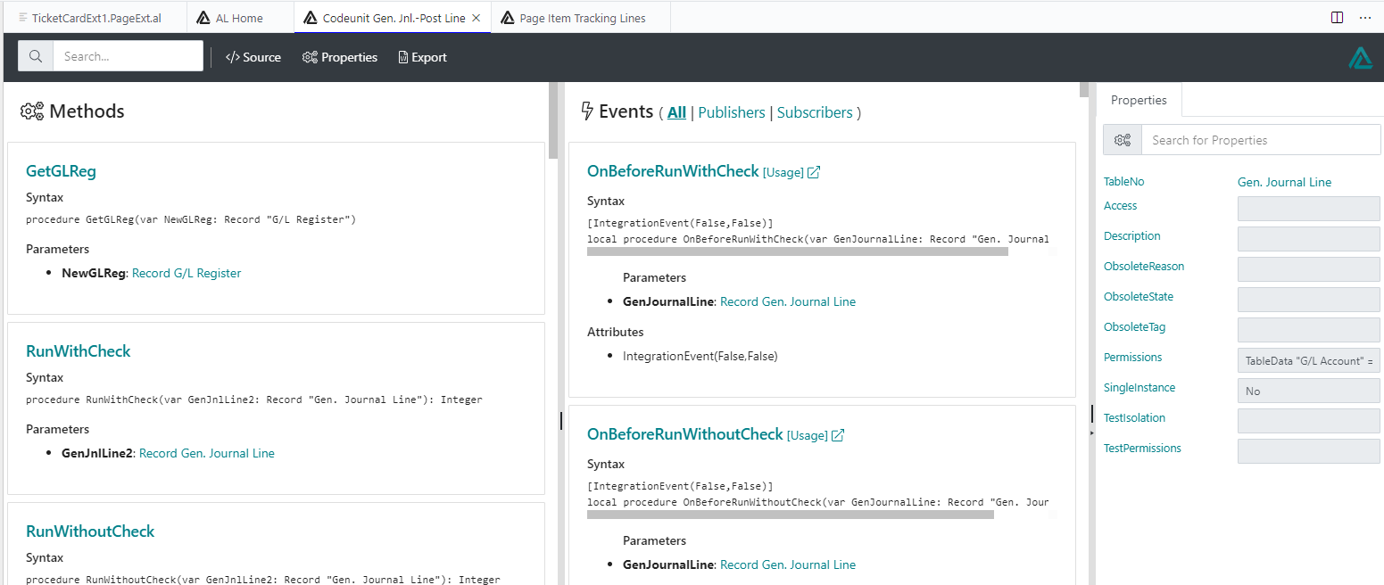Click the gears icon beside properties search
Screen dimensions: 1384x585
tap(1122, 140)
